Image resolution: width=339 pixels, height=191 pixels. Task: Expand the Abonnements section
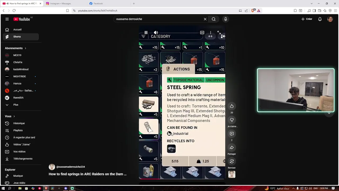click(x=15, y=48)
